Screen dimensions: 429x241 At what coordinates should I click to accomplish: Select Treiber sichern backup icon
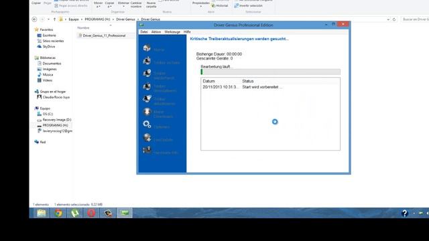pyautogui.click(x=147, y=61)
